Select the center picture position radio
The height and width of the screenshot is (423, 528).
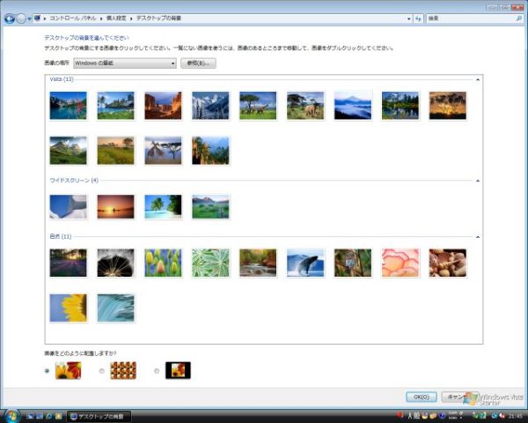pos(157,371)
